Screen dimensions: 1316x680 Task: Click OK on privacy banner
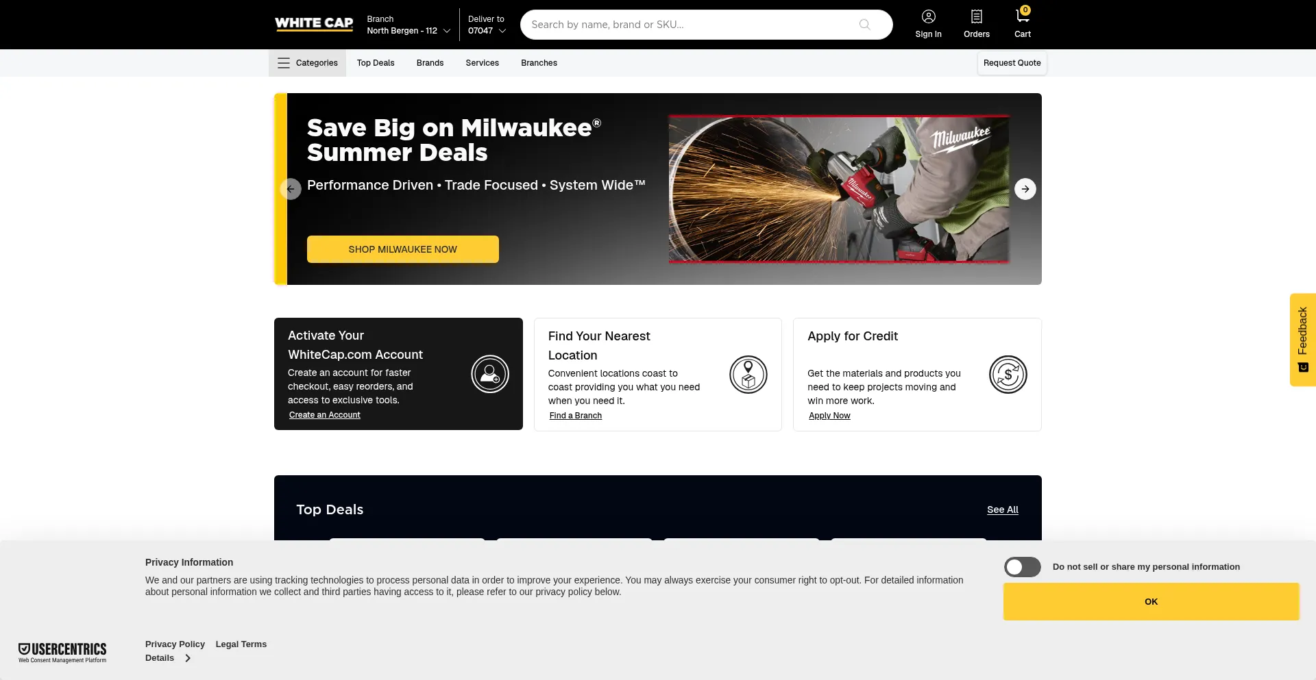[1151, 602]
